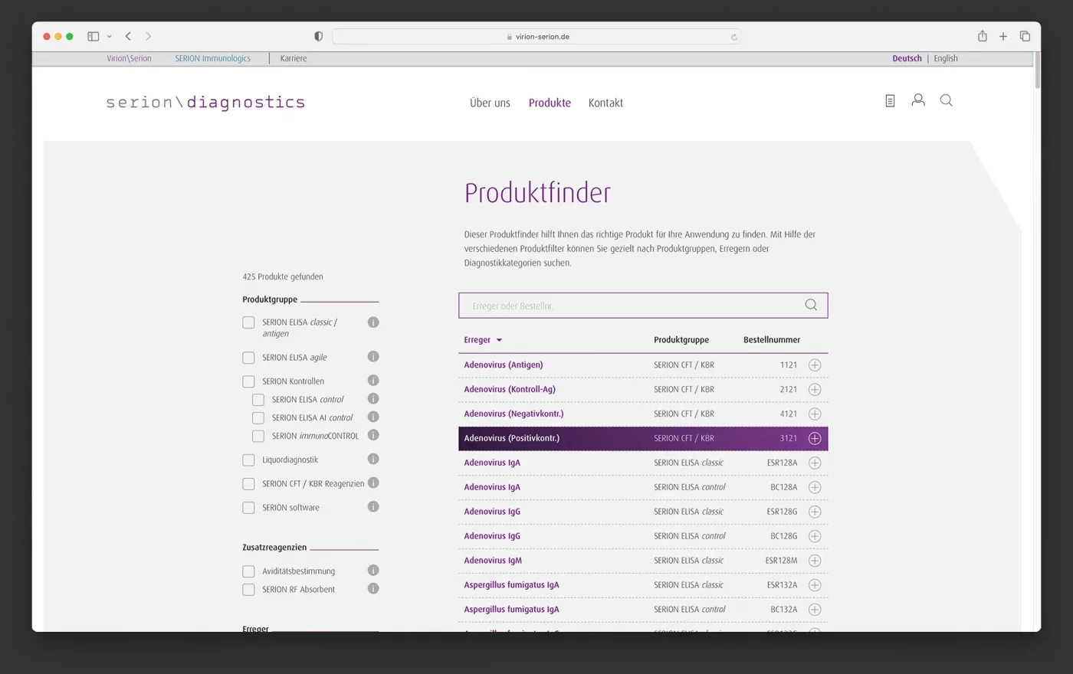Check SERION ELISA AI control filter
Screen dimensions: 1073x674
pyautogui.click(x=258, y=418)
